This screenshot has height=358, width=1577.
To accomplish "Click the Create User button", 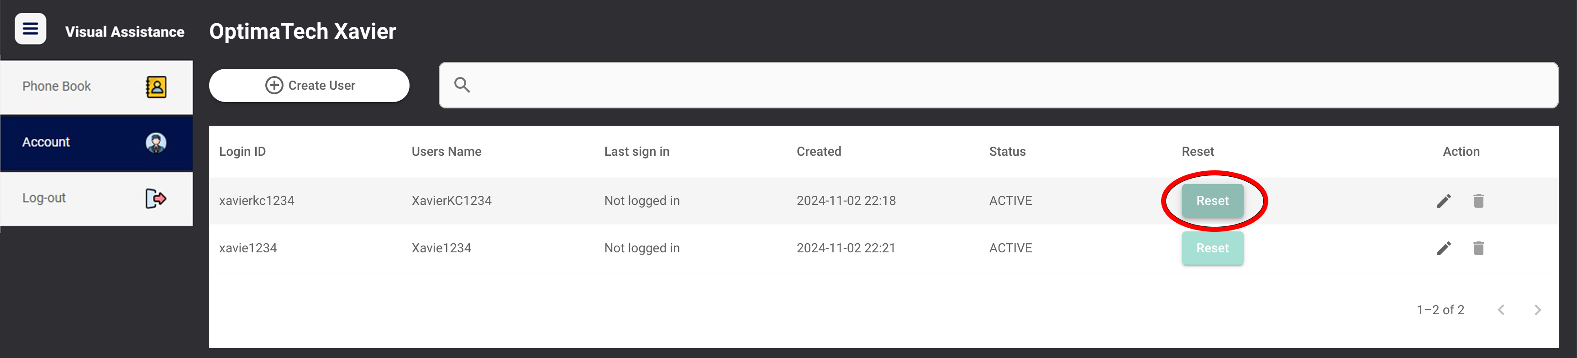I will (309, 86).
